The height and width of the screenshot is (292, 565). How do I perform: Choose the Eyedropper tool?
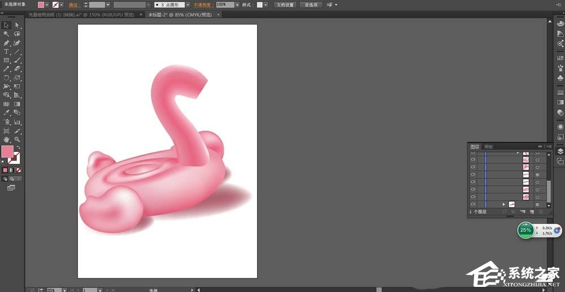(x=6, y=112)
